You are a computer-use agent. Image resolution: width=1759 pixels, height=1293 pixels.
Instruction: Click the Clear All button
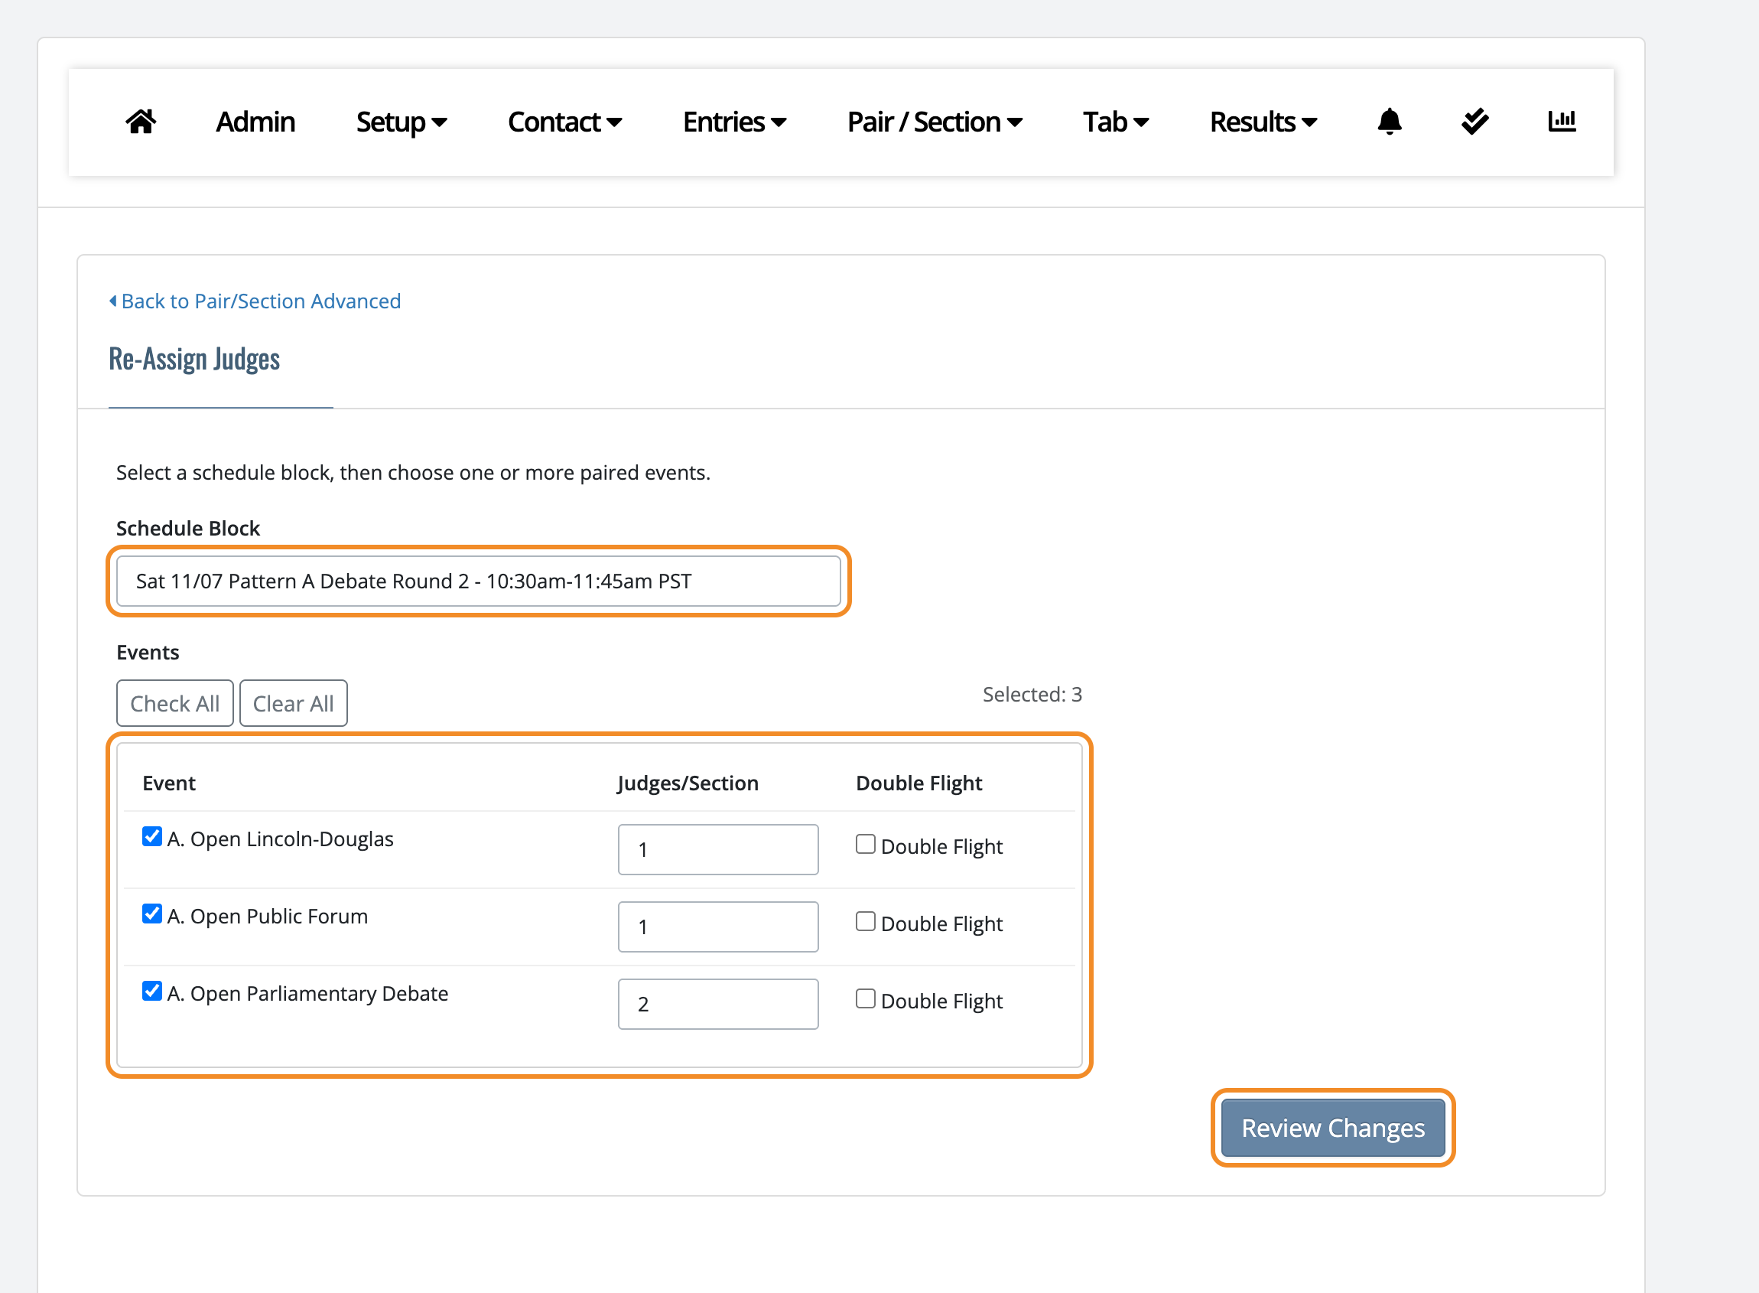click(294, 703)
